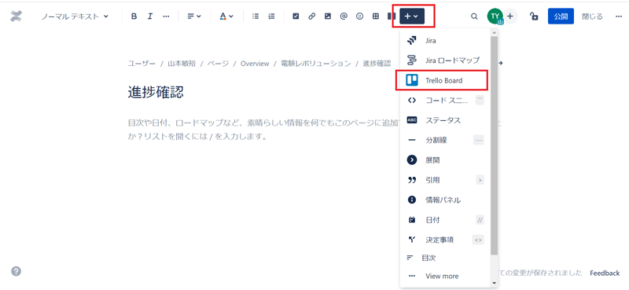Click the Overview breadcrumb link
The height and width of the screenshot is (290, 629).
click(255, 64)
